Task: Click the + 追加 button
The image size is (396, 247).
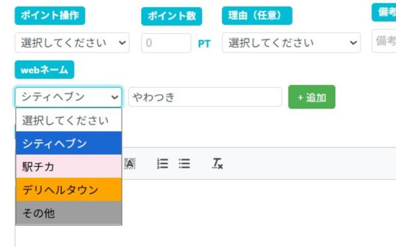Action: point(312,97)
